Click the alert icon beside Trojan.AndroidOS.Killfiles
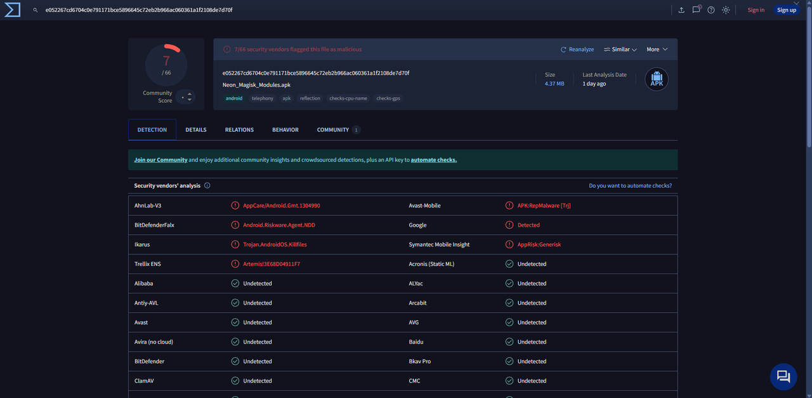812x398 pixels. [235, 244]
